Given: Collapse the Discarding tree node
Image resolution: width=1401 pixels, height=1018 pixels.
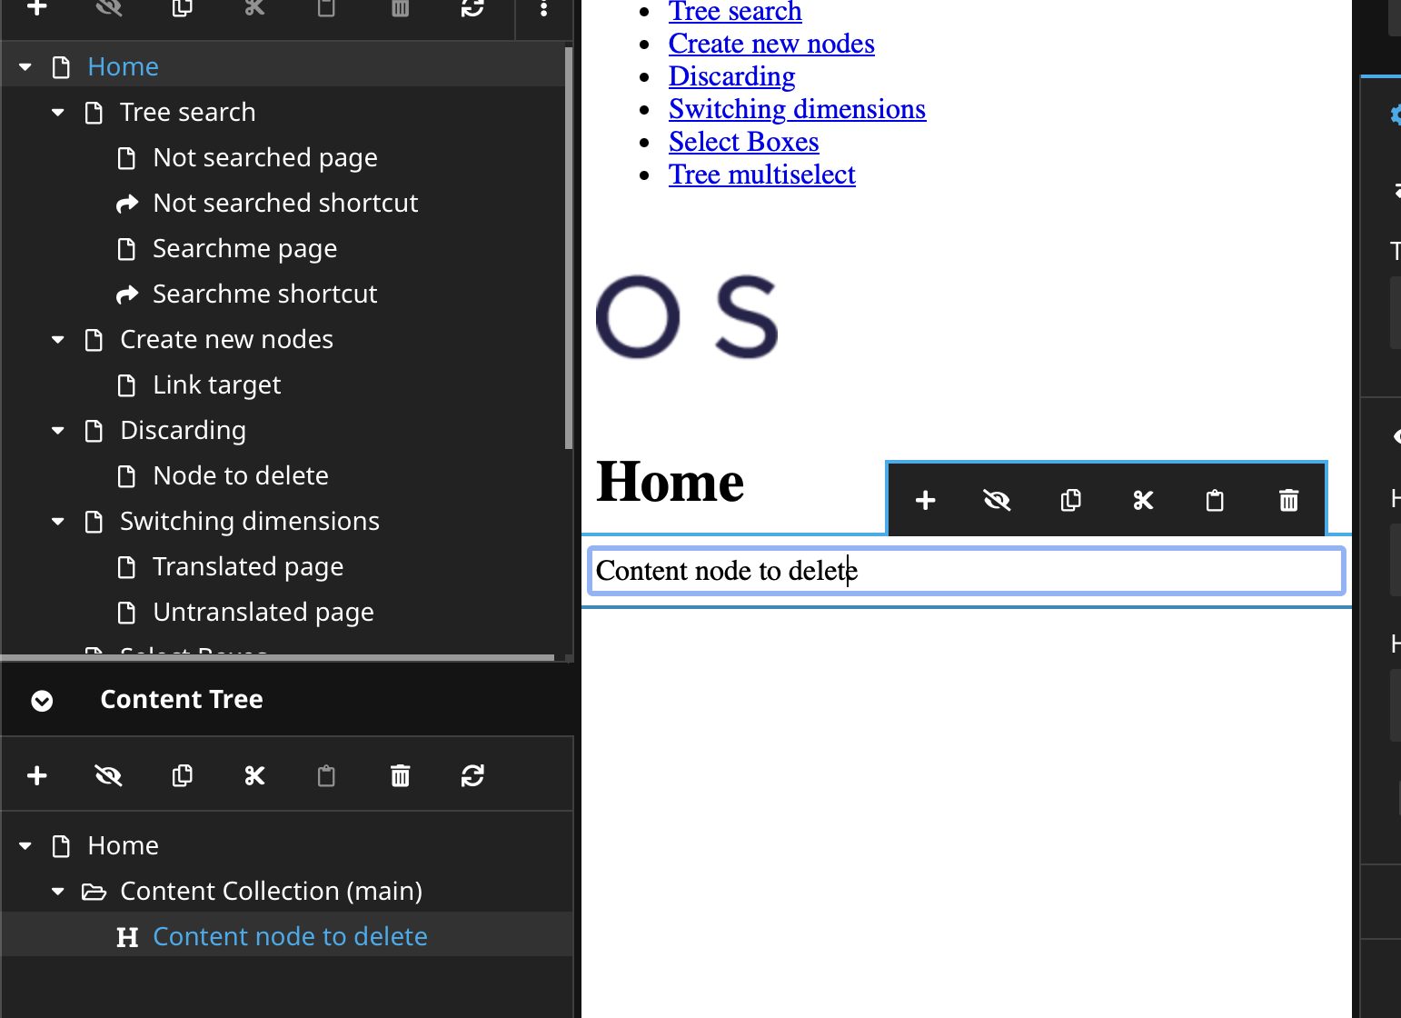Looking at the screenshot, I should click(58, 431).
